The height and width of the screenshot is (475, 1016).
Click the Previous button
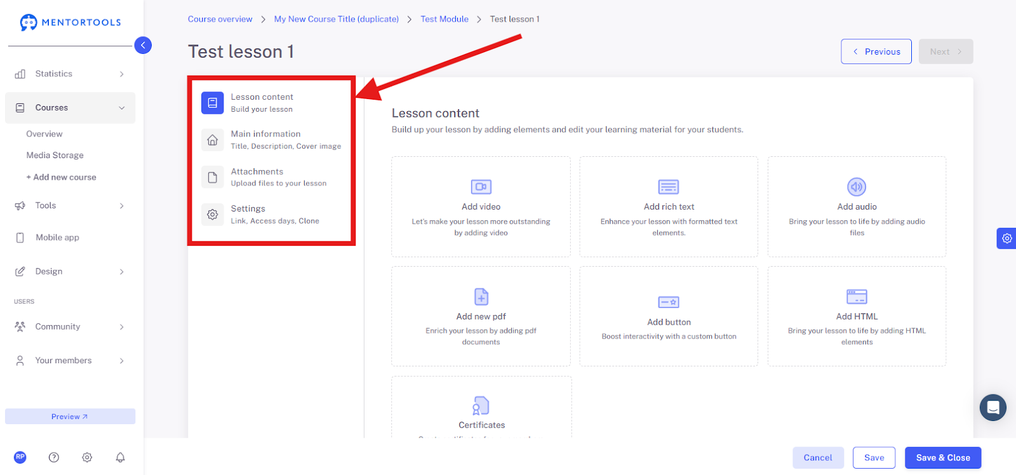point(876,51)
